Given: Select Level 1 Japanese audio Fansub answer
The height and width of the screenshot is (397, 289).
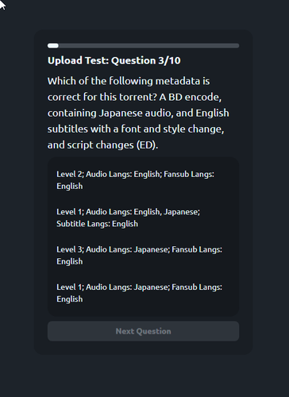Looking at the screenshot, I should click(x=143, y=293).
